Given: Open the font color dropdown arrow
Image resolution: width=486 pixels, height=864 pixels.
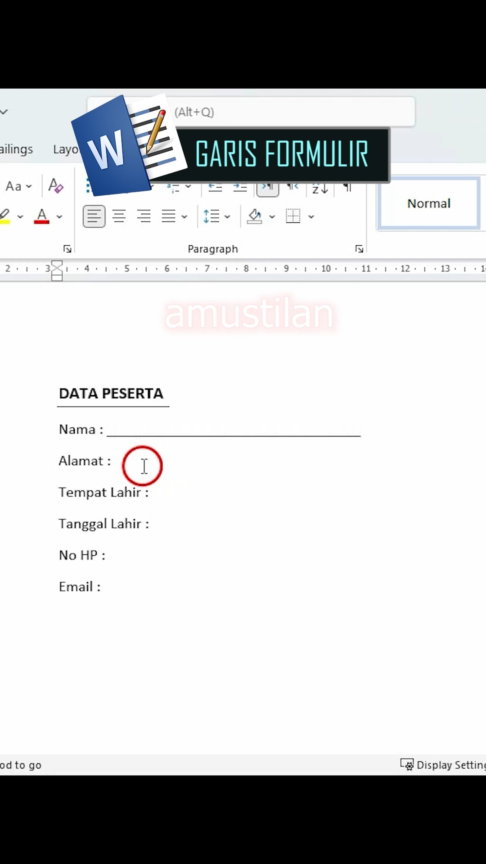Looking at the screenshot, I should tap(59, 216).
